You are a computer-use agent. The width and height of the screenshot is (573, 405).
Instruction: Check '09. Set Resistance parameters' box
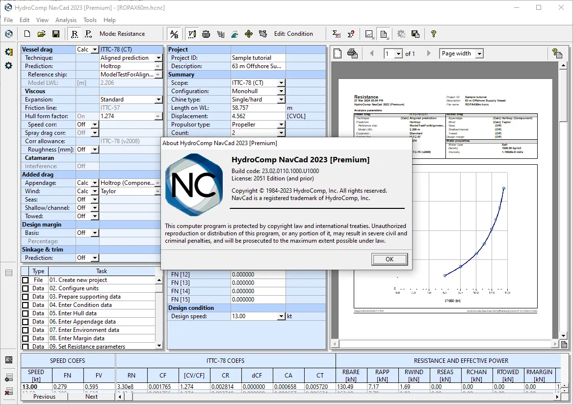(25, 347)
